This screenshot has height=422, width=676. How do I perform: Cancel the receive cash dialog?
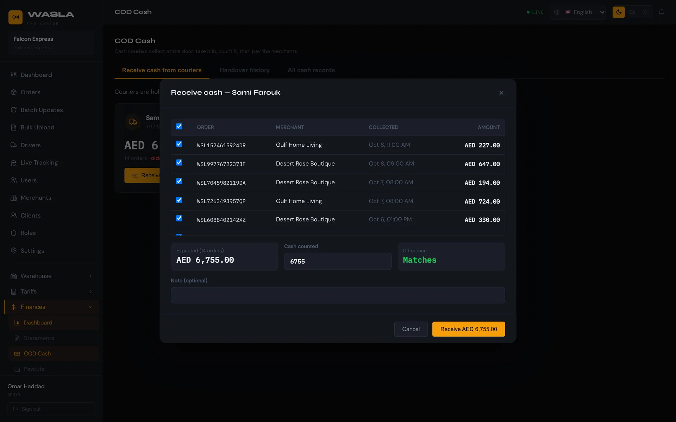411,329
